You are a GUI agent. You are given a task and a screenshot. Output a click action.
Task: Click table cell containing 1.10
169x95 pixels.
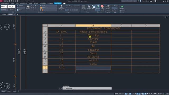(62, 68)
